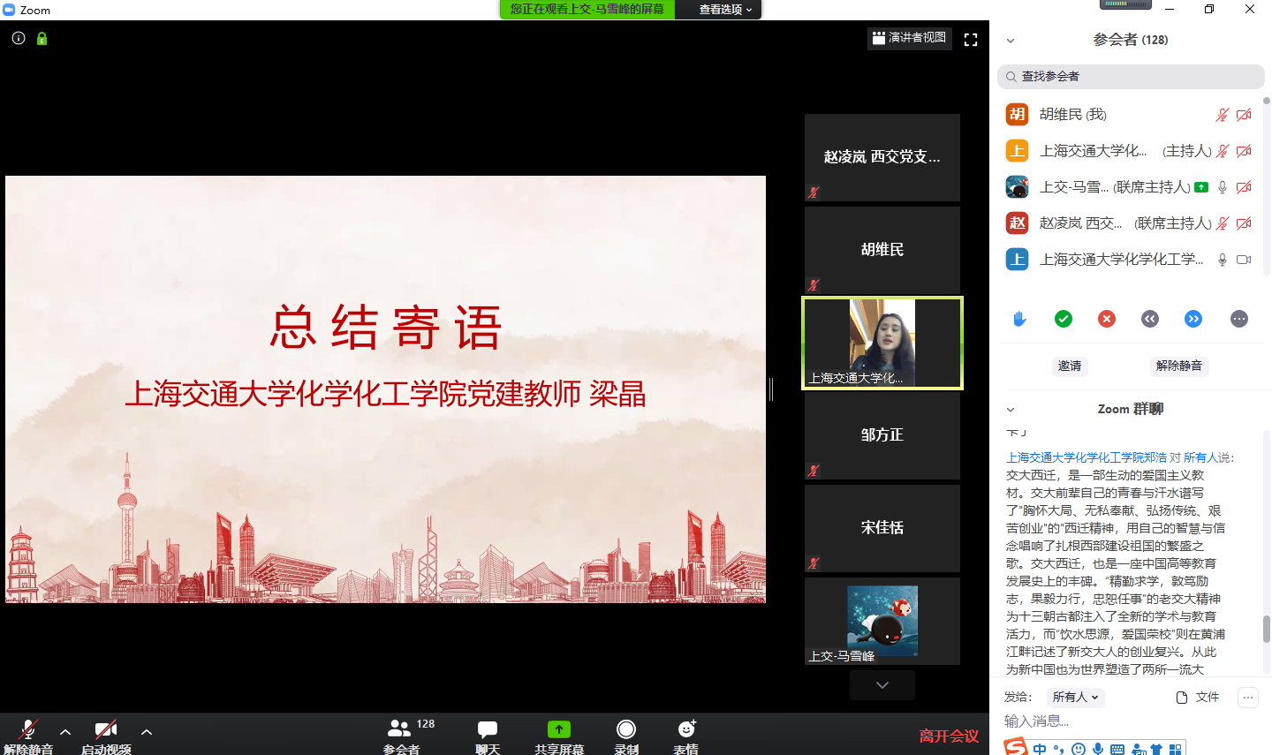The image size is (1272, 755).
Task: Collapse the Zoom 群聊 section chevron
Action: (x=1010, y=409)
